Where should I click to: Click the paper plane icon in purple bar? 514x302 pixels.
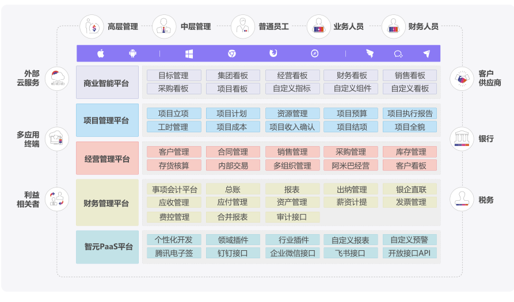click(427, 53)
